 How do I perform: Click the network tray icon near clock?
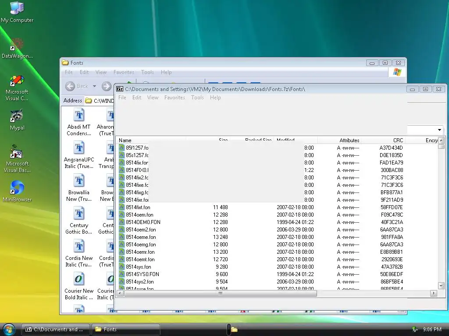click(x=414, y=329)
